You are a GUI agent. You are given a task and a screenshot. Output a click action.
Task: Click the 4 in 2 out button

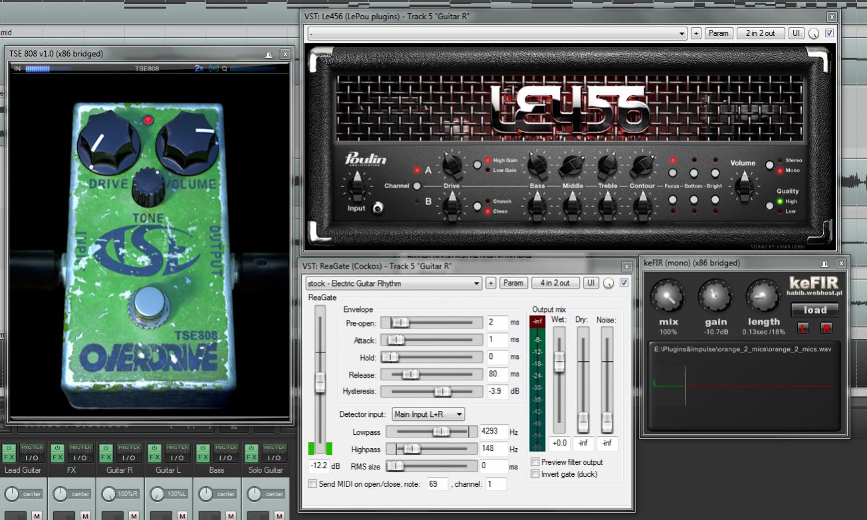555,283
